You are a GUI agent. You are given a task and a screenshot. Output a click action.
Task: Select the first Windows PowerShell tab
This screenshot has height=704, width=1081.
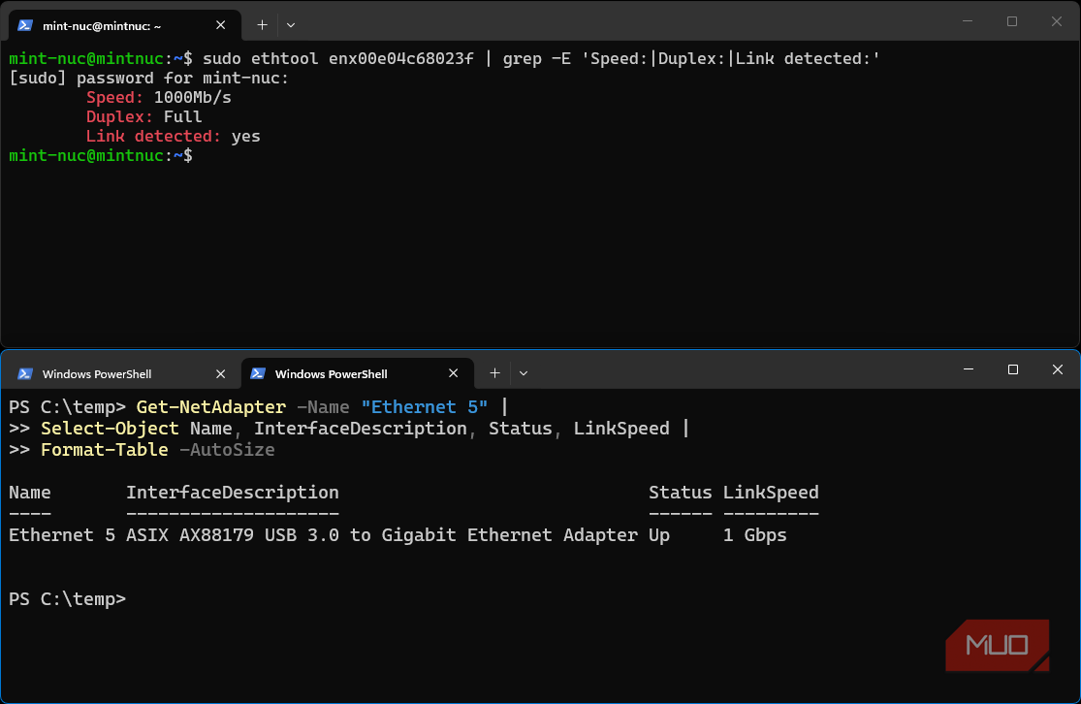[x=125, y=373]
